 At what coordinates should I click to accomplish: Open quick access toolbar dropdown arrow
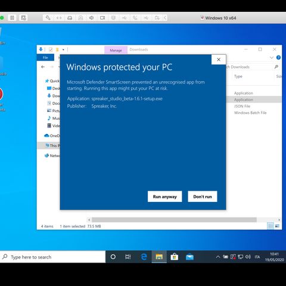coord(63,49)
